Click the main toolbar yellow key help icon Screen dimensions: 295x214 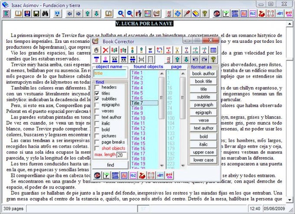coord(205,14)
